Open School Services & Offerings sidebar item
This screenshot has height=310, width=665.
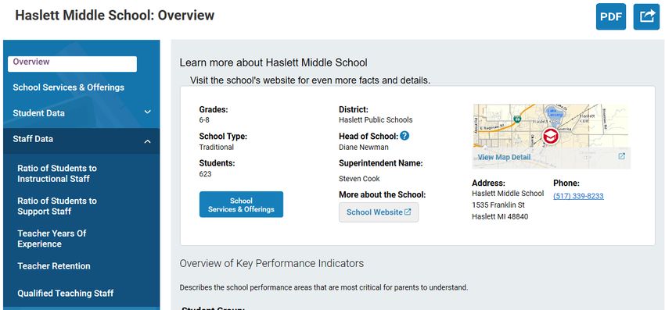(68, 87)
